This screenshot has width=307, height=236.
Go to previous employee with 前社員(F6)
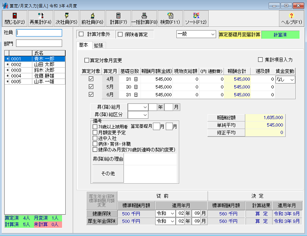[92, 18]
